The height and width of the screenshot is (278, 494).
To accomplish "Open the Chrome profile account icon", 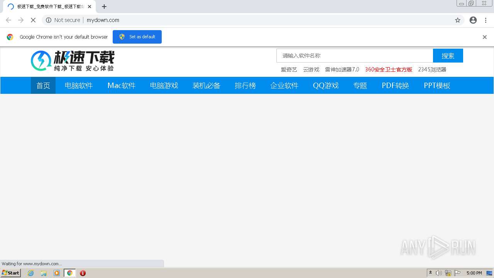I will pyautogui.click(x=473, y=20).
